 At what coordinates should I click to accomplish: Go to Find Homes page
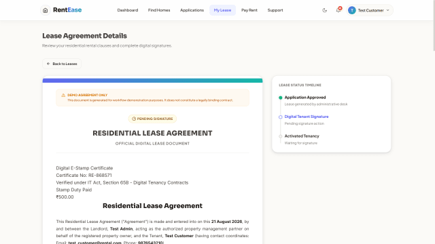tap(159, 10)
